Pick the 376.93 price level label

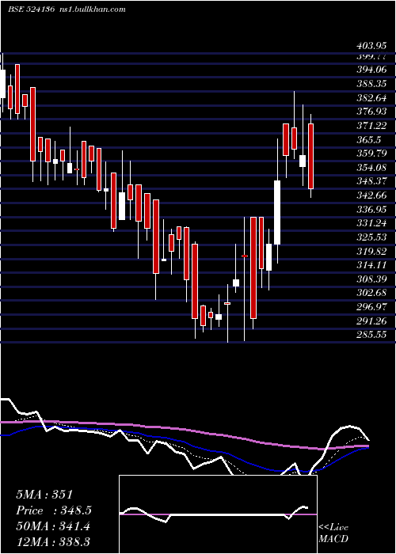[x=371, y=112]
